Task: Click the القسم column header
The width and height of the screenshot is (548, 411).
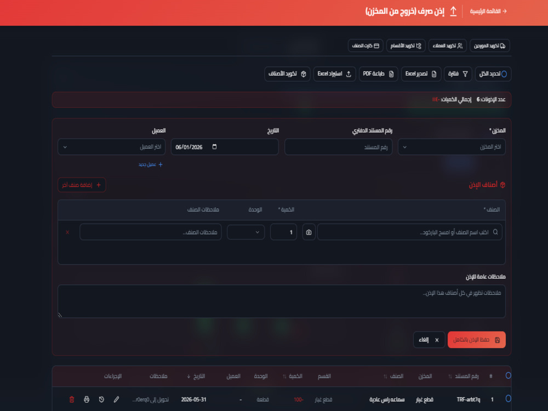Action: tap(324, 376)
